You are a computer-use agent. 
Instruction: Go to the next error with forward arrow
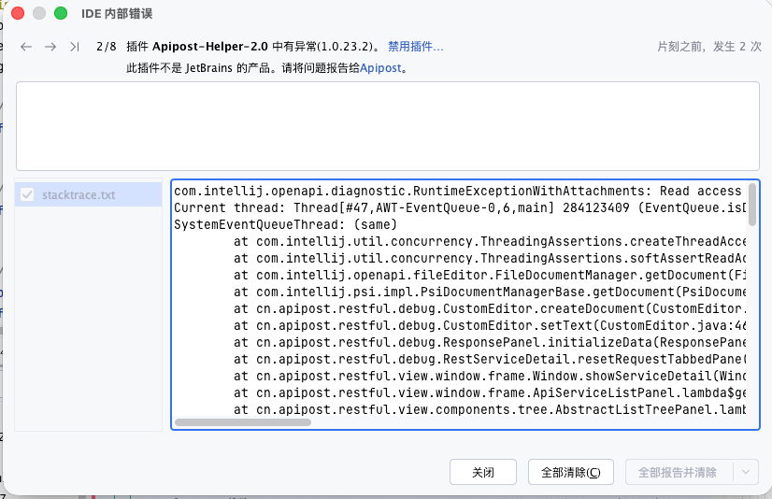click(x=50, y=47)
